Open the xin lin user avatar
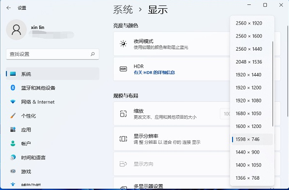Screen dimensions: 289x190 point(16,30)
